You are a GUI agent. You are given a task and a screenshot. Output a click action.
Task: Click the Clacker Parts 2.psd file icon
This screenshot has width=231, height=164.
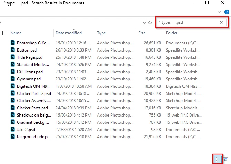coord(13,93)
